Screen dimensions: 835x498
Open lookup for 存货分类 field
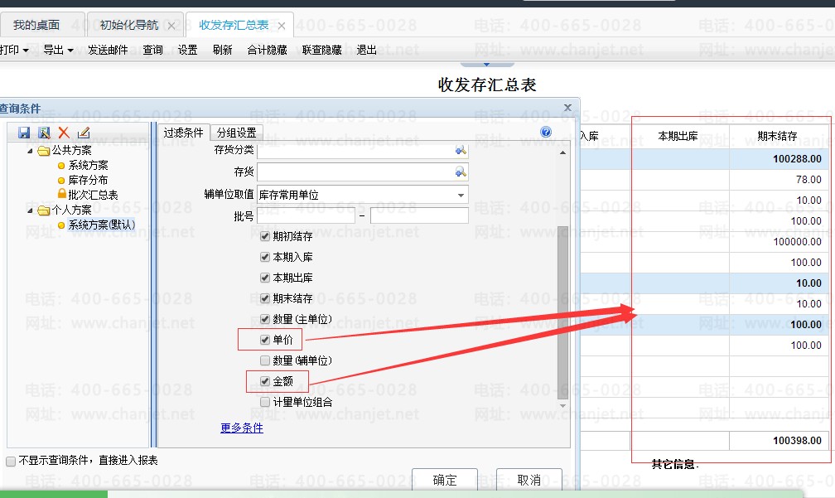[x=461, y=150]
